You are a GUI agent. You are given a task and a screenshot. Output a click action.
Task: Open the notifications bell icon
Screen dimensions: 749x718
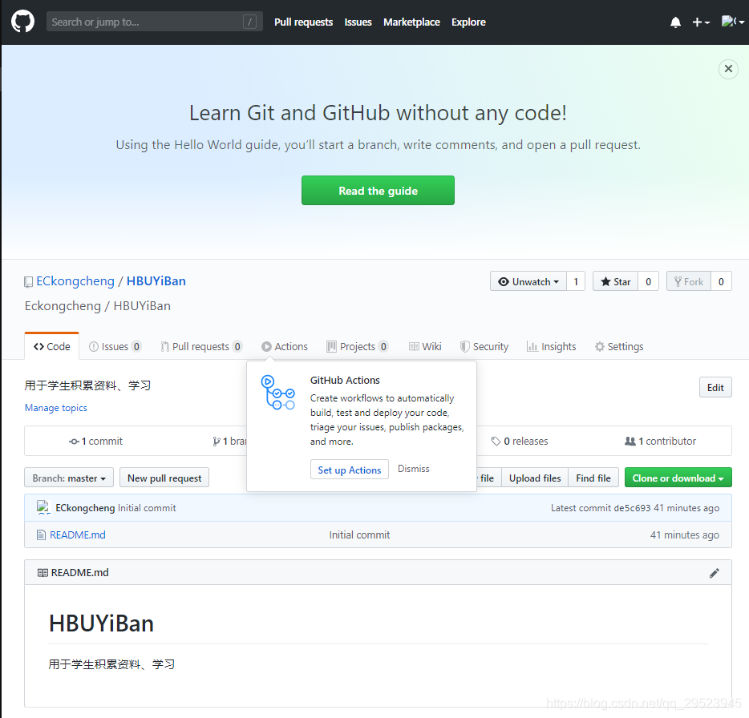click(x=675, y=22)
